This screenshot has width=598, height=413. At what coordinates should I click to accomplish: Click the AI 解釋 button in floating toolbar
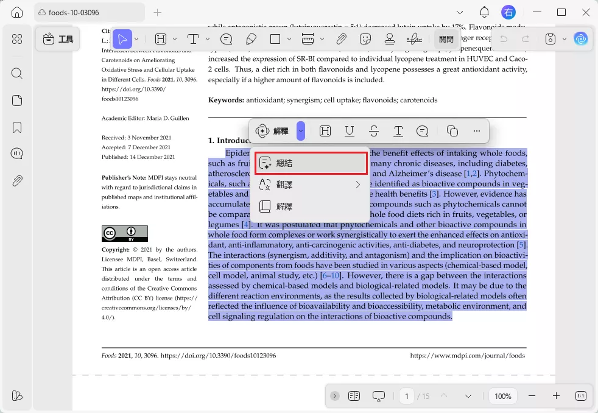(272, 131)
